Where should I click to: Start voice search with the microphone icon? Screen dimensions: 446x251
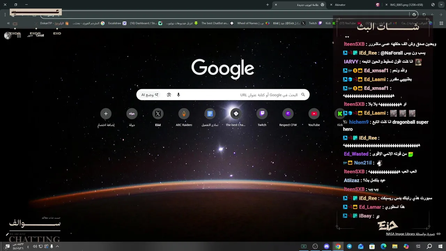click(x=178, y=95)
